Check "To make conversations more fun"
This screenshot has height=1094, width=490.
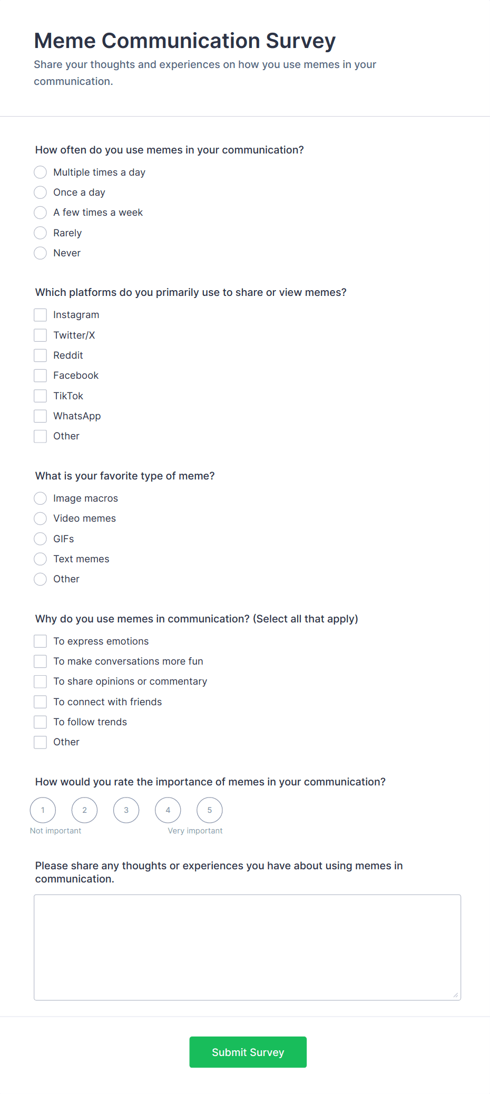click(40, 661)
